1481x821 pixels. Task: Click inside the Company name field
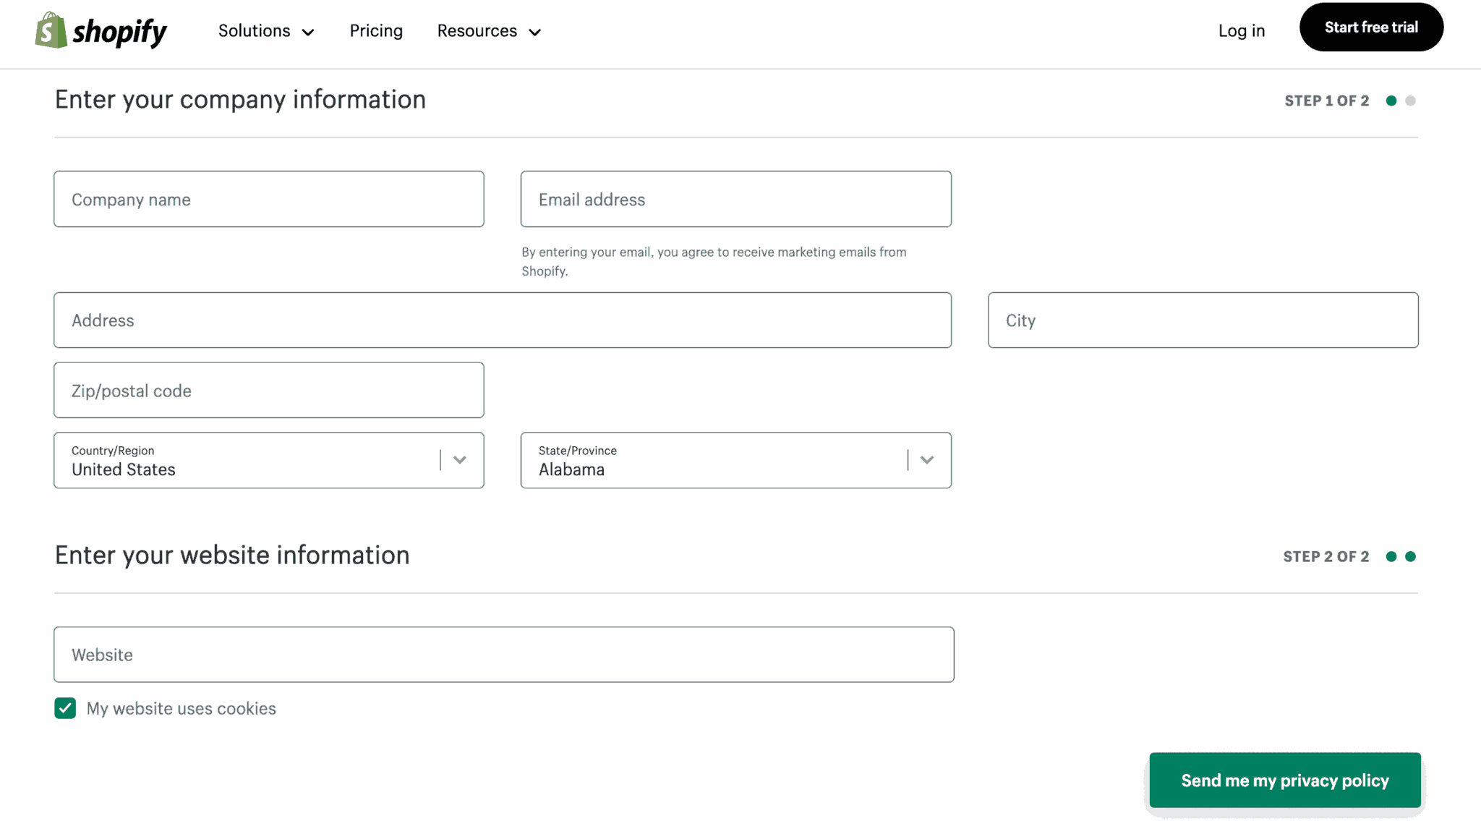pos(268,199)
